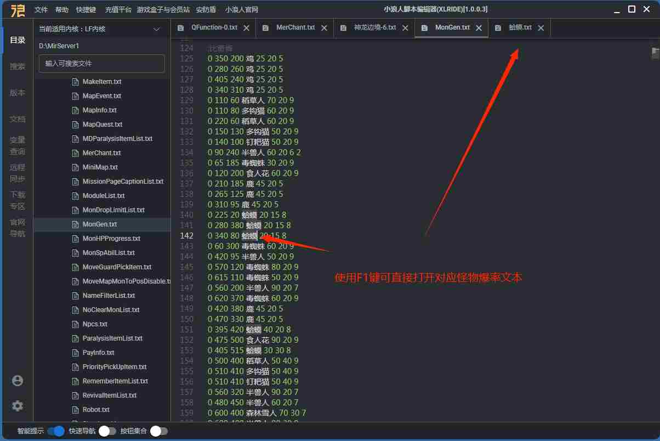Open the 充值平台 menu item
660x441 pixels.
click(118, 10)
